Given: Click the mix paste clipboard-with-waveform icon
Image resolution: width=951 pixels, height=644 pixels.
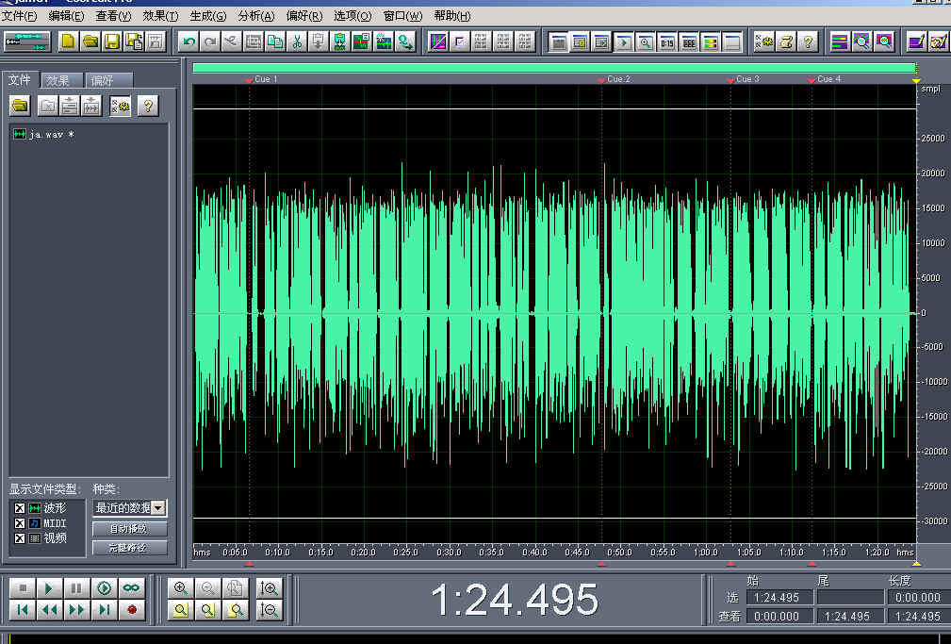Looking at the screenshot, I should tap(340, 41).
